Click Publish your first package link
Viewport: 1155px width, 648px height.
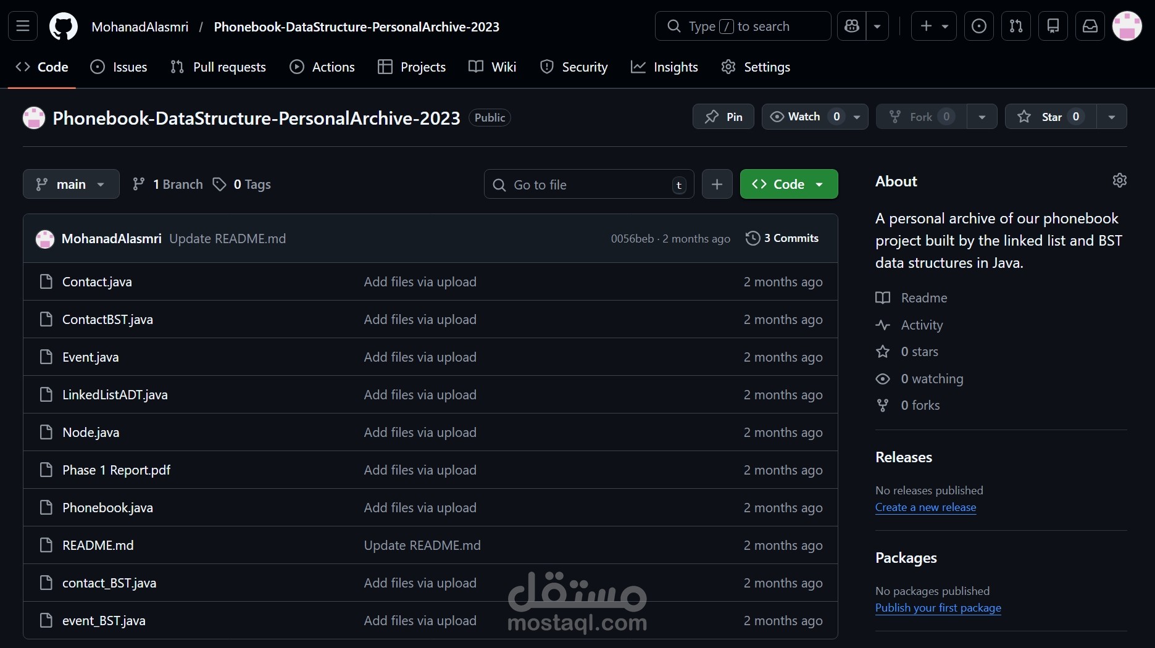click(938, 607)
